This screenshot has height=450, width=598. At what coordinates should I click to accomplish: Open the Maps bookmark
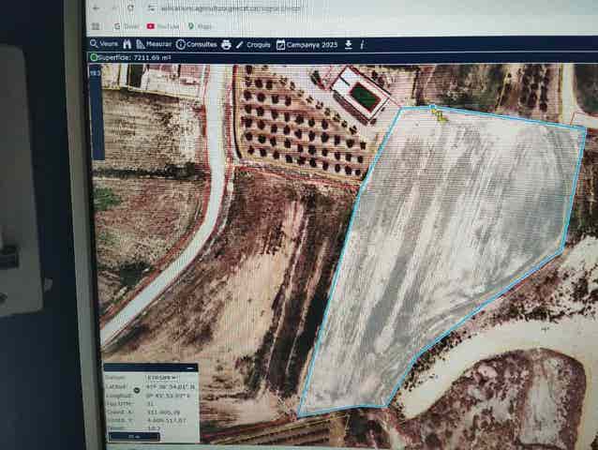click(x=198, y=26)
